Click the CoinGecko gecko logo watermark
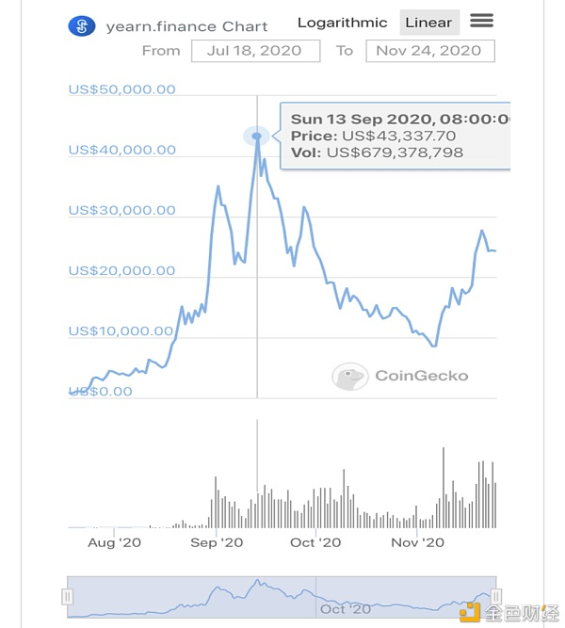The image size is (565, 628). click(350, 377)
